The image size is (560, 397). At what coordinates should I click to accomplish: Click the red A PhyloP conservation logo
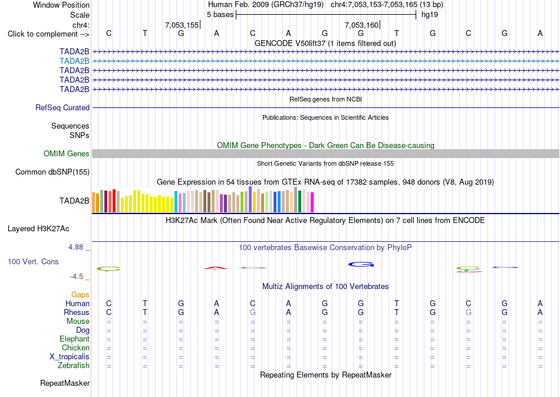[215, 268]
